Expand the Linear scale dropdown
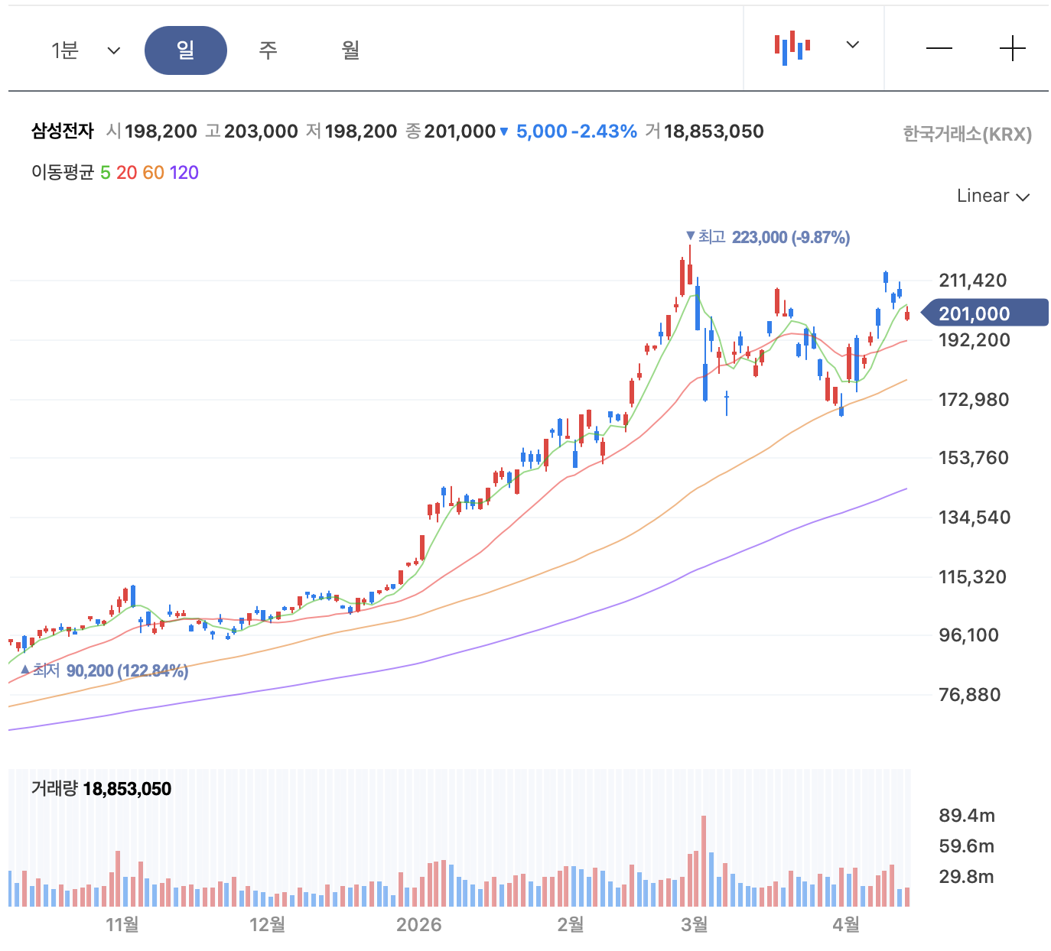The height and width of the screenshot is (951, 1051). point(993,196)
